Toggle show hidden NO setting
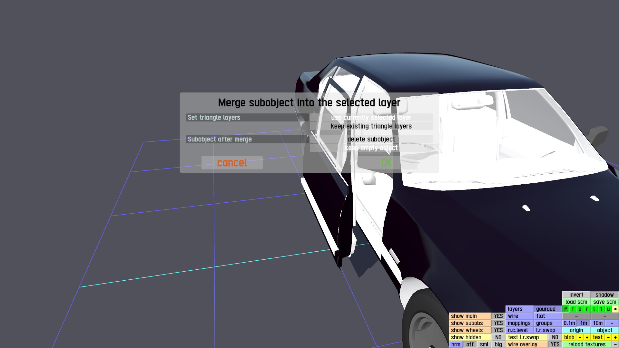This screenshot has width=619, height=348. point(498,337)
